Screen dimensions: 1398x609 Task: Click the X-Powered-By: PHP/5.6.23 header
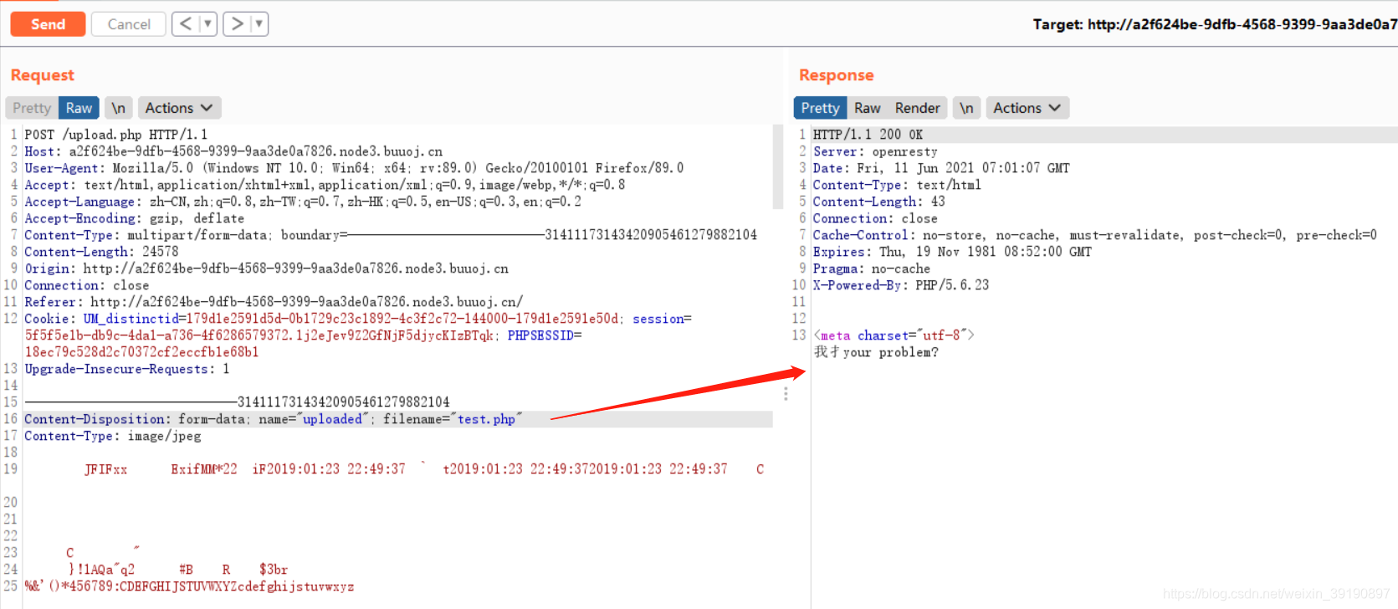[x=901, y=285]
